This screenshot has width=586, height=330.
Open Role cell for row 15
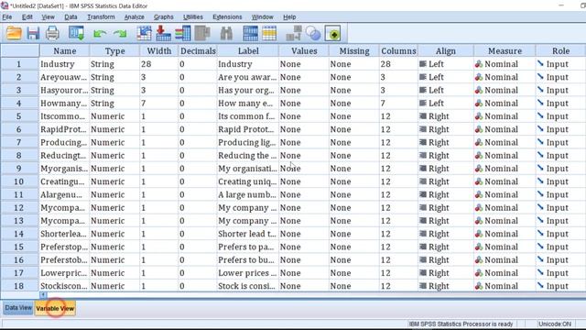(560, 247)
